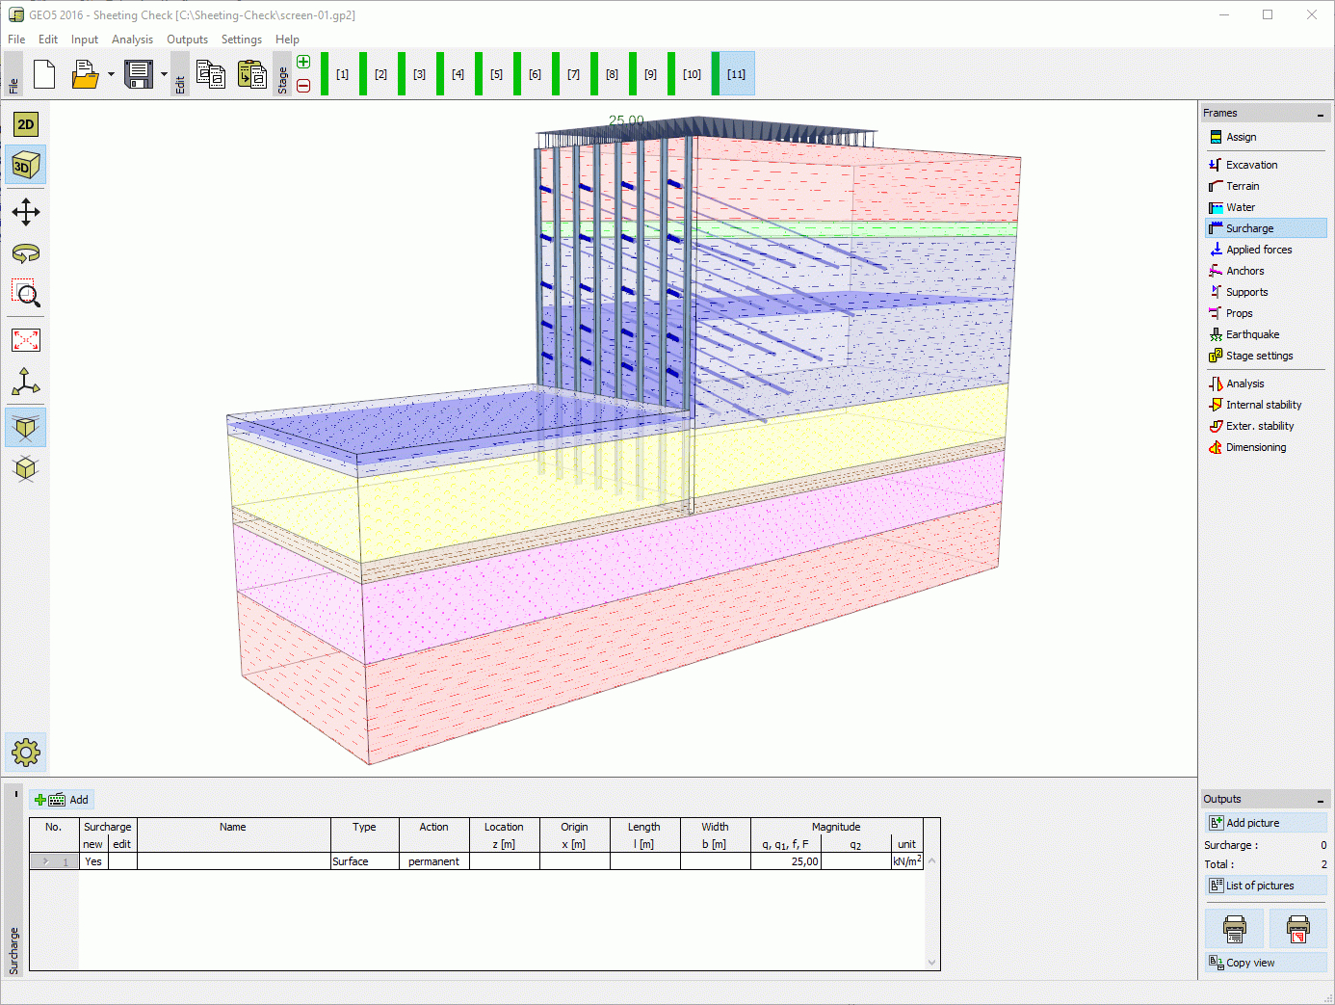
Task: Collapse the Frames panel
Action: (1319, 112)
